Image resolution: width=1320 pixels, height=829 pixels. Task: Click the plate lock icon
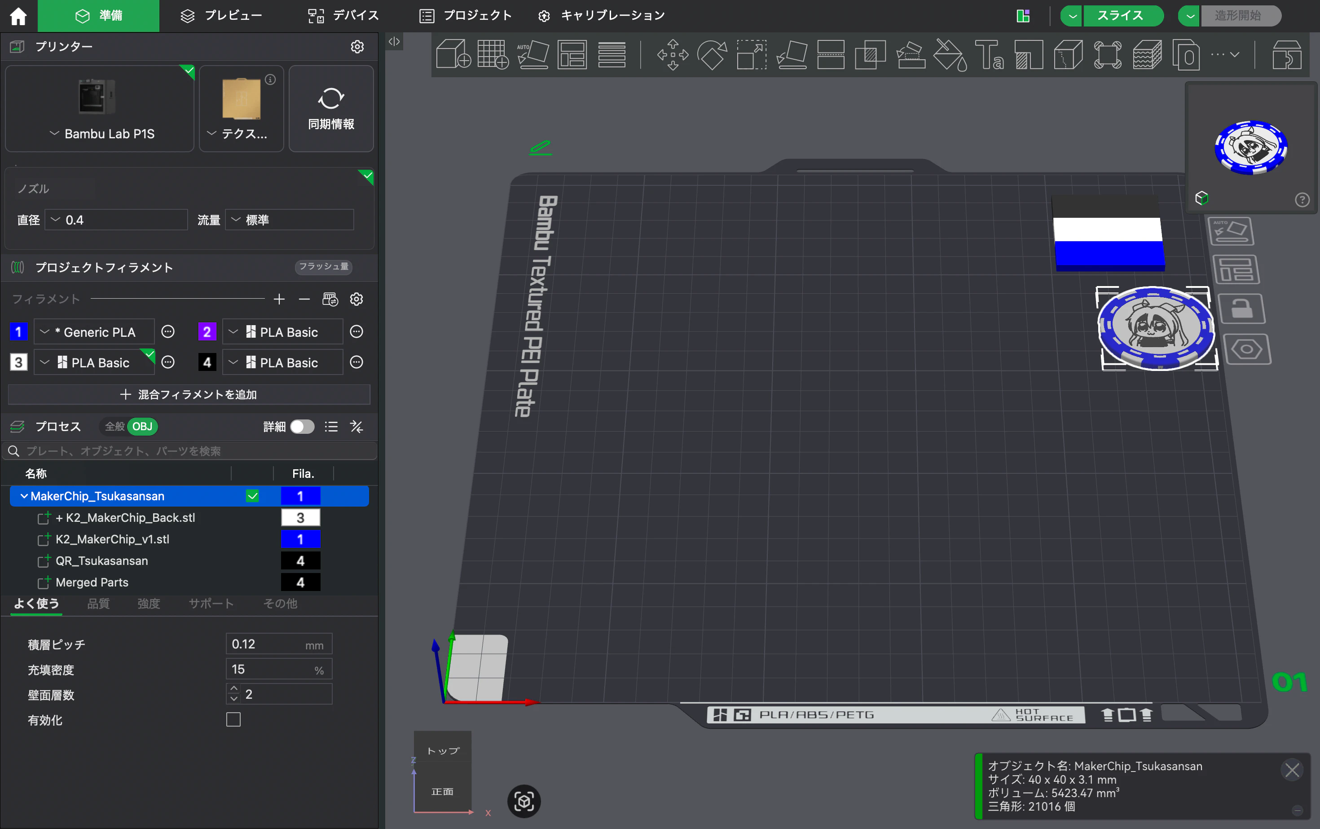1241,309
